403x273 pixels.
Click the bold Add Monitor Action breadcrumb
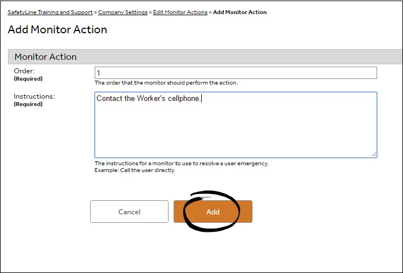click(240, 12)
